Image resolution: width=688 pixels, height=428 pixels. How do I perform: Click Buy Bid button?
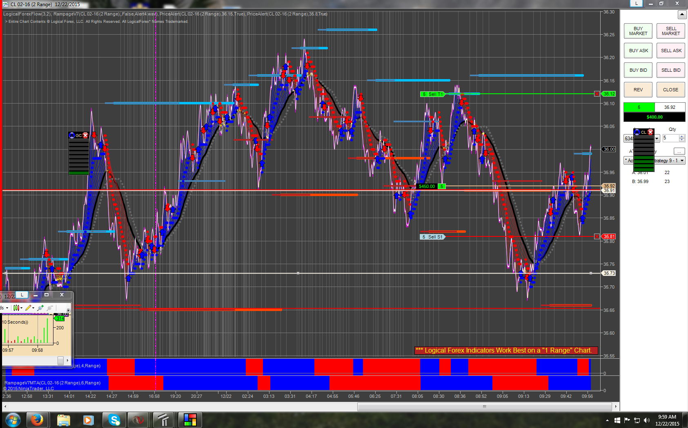point(638,70)
